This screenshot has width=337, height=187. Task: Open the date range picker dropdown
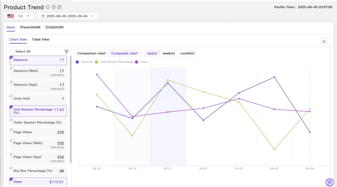click(x=68, y=16)
